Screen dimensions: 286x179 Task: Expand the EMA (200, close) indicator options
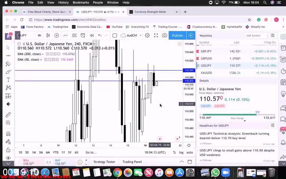(x=42, y=54)
